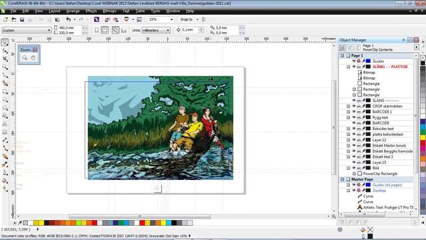
Task: Collapse the Object Manager docker chevrons
Action: [x=403, y=40]
